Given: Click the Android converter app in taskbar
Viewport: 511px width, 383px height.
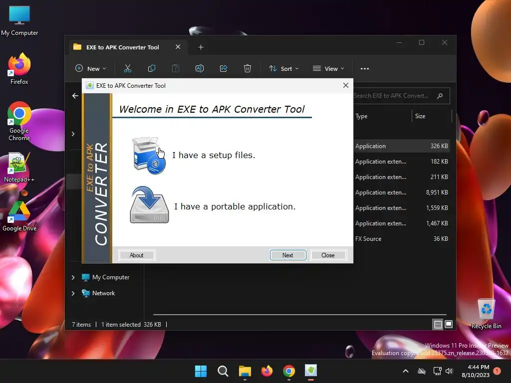Looking at the screenshot, I should [x=311, y=371].
